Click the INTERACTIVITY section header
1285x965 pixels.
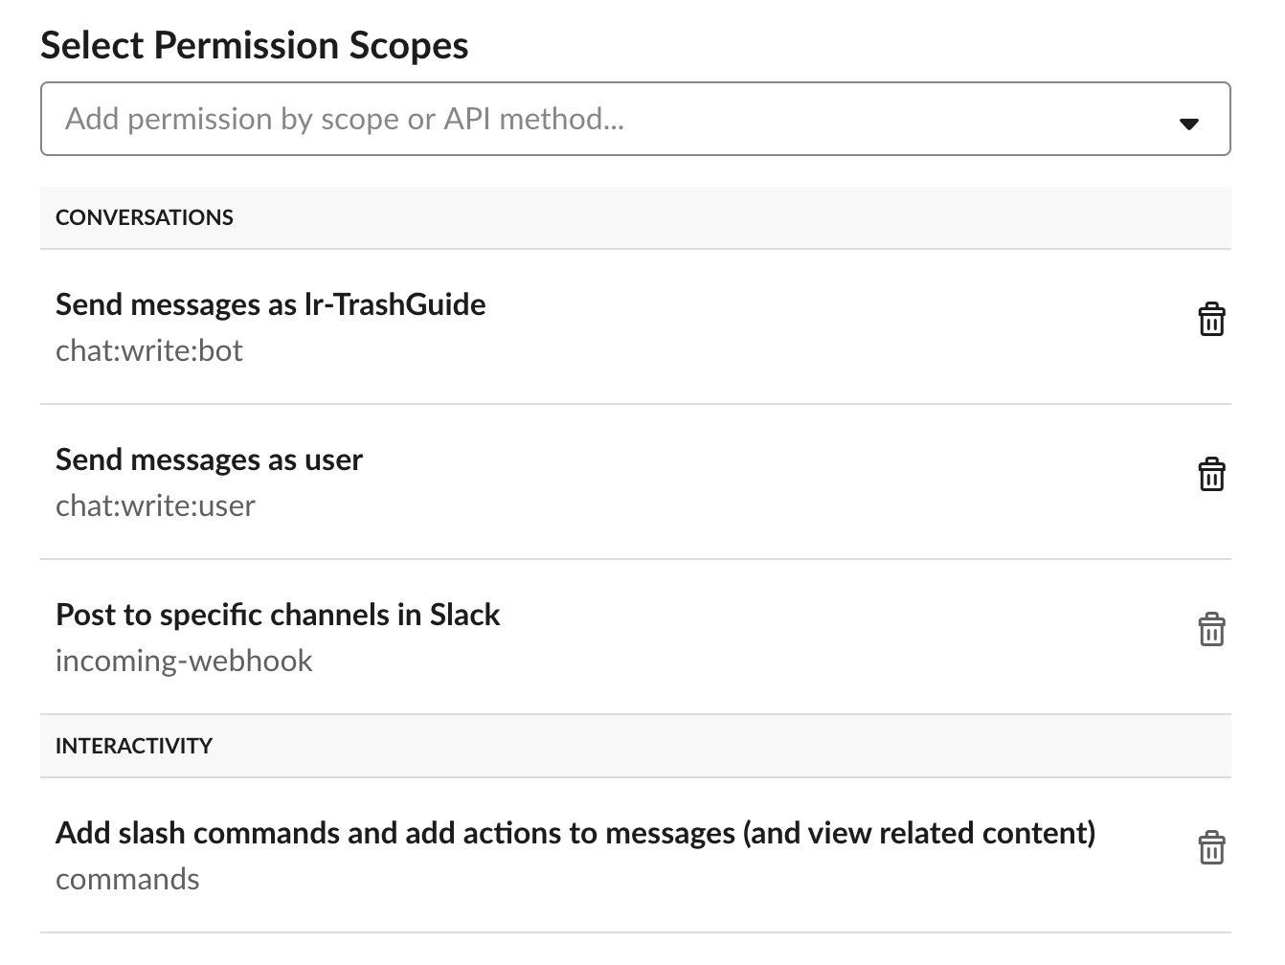[134, 746]
